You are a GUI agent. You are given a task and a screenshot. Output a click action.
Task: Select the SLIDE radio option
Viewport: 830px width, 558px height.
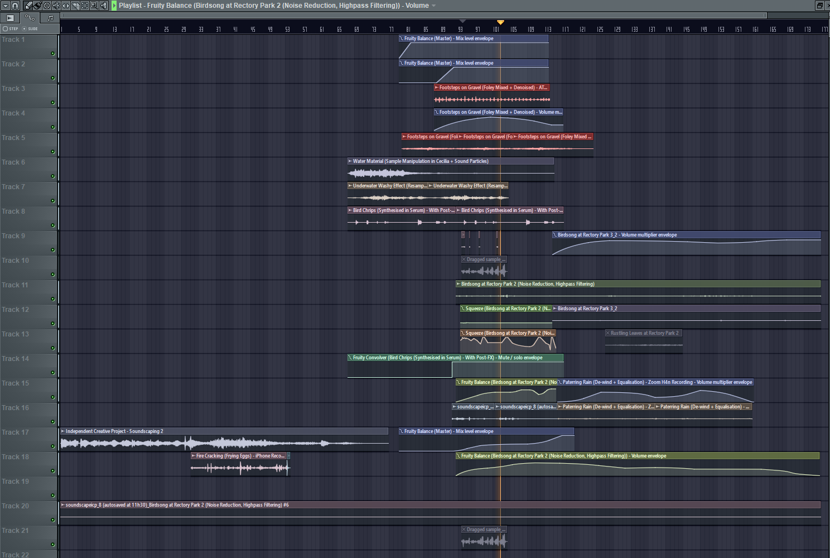click(x=25, y=28)
